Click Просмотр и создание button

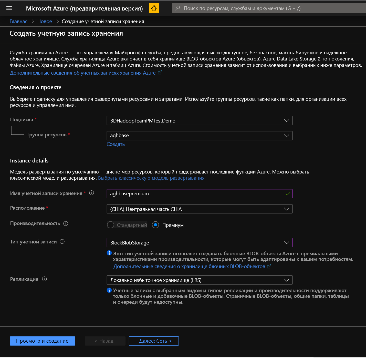[x=43, y=341]
